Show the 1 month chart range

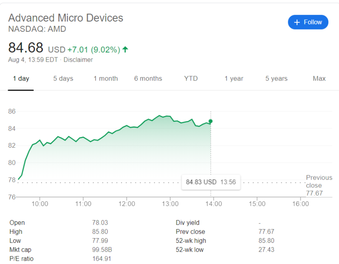(106, 78)
